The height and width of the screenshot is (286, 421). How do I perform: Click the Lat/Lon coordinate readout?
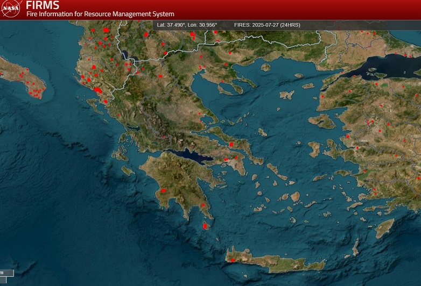(x=187, y=25)
